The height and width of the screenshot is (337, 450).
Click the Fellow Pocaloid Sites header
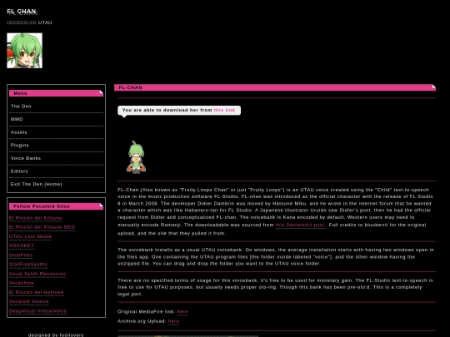56,206
